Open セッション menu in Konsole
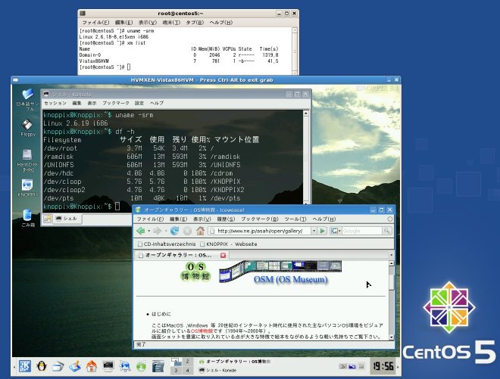This screenshot has width=500, height=379. 55,103
